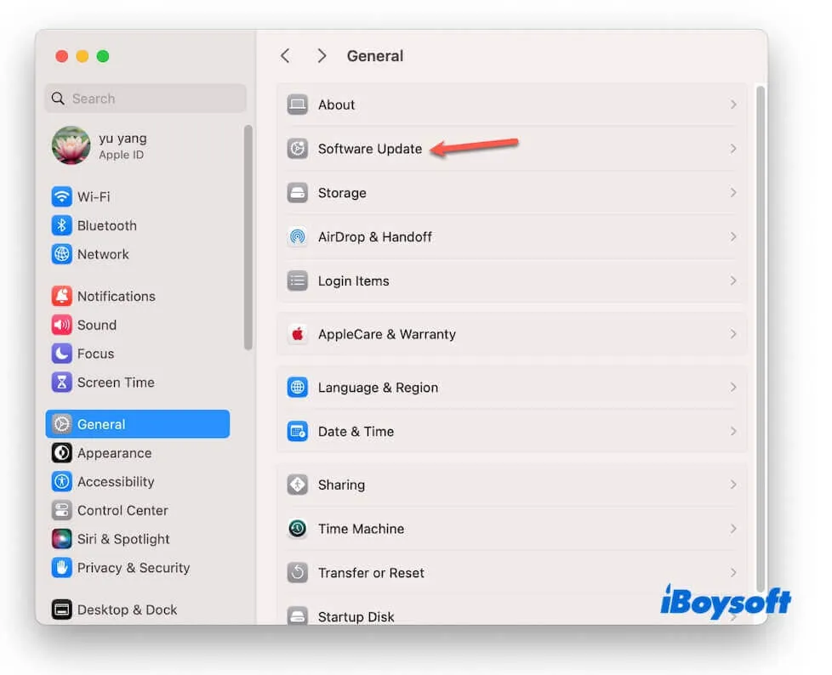
Task: Click the AirDrop & Handoff icon
Action: 297,236
